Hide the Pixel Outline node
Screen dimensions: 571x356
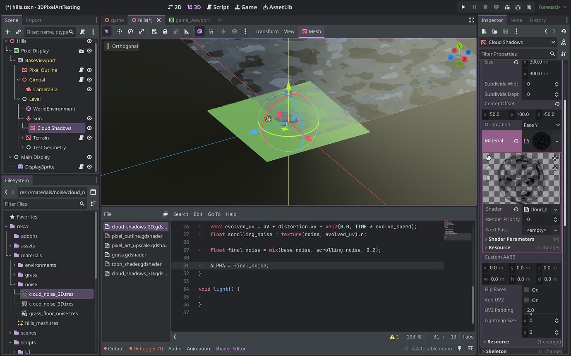[x=89, y=70]
